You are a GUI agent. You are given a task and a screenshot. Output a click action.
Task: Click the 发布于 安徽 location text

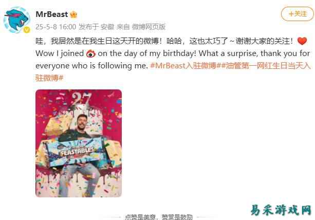[x=96, y=27]
